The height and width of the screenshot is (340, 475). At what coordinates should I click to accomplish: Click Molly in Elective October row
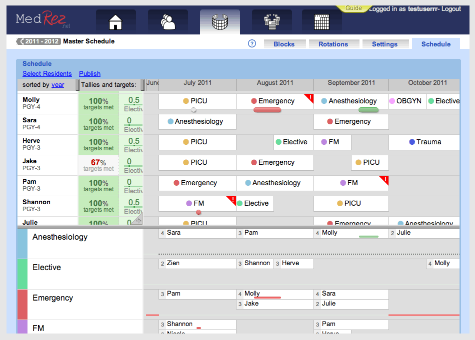(443, 264)
